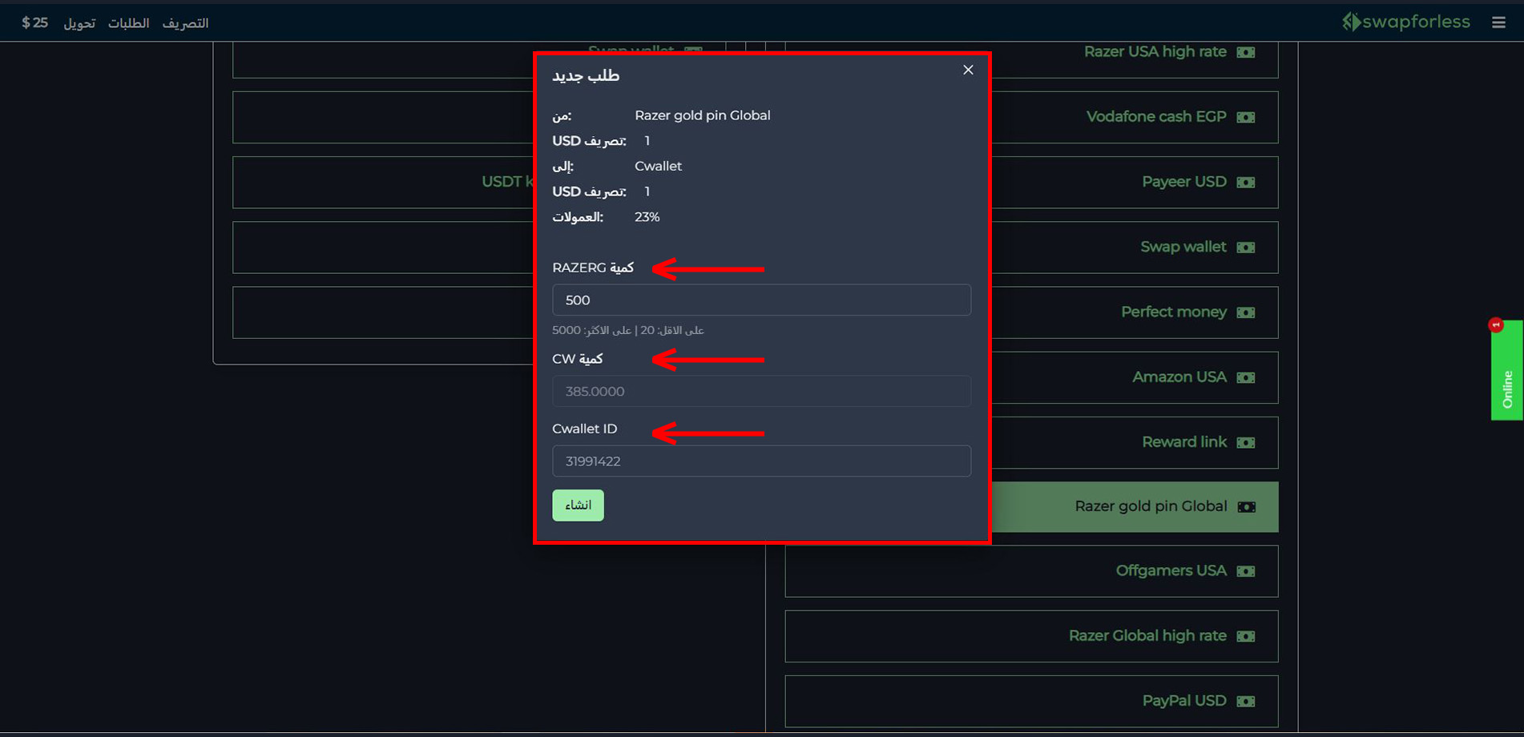Open the Online chat widget
Screen dimensions: 1524x737
coord(1506,370)
